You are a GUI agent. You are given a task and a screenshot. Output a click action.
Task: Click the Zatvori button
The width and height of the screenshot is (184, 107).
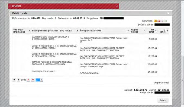point(163,100)
